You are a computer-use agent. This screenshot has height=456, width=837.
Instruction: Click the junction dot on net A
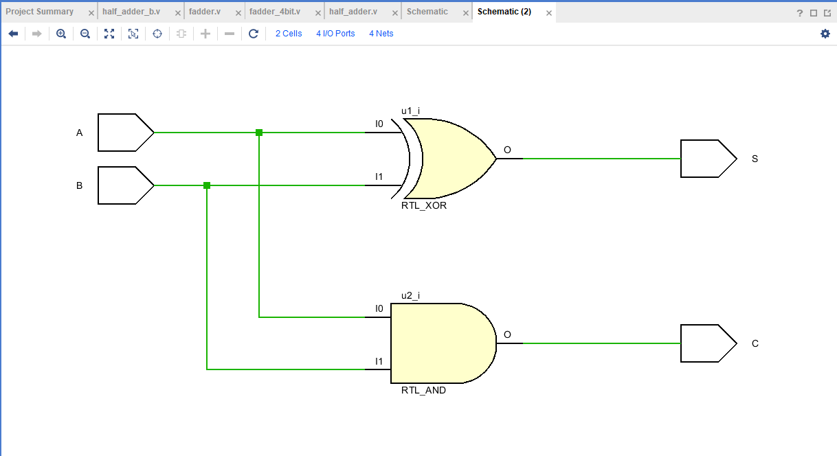tap(259, 133)
